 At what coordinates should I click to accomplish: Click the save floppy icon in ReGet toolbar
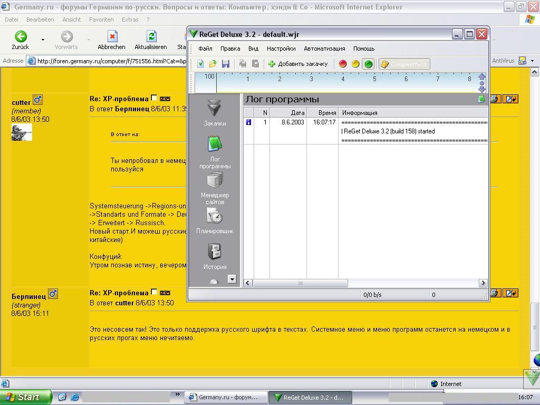pyautogui.click(x=226, y=64)
